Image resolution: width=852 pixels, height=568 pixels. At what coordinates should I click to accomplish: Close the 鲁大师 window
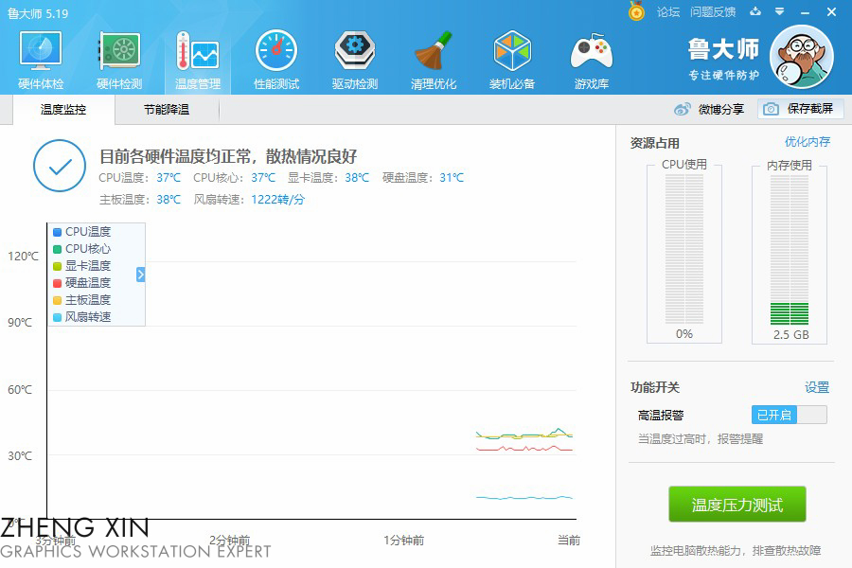pyautogui.click(x=831, y=11)
